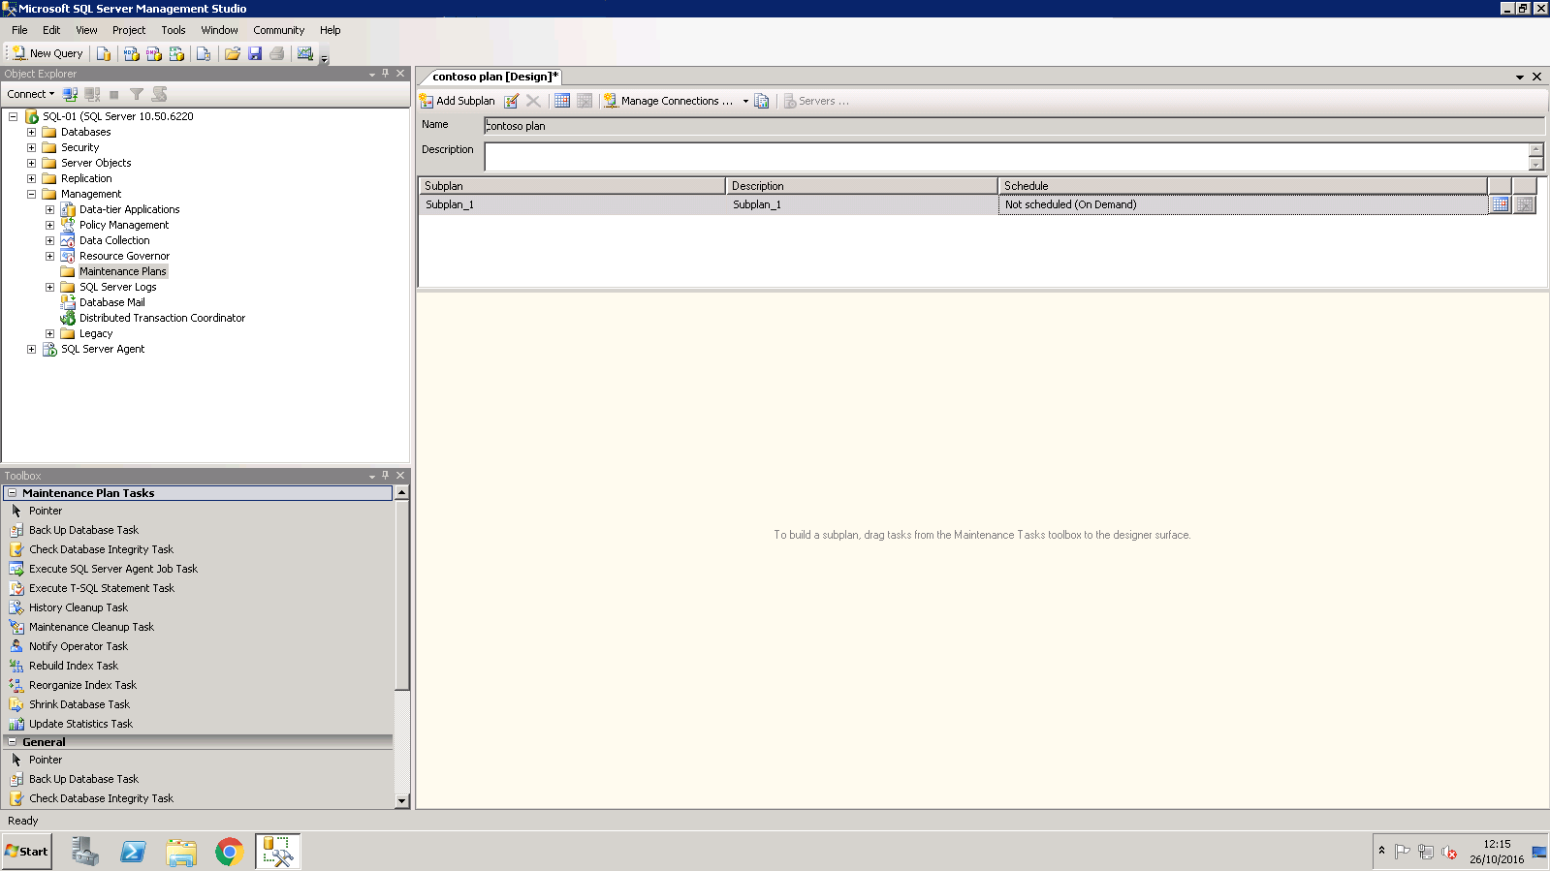The image size is (1550, 871).
Task: Open the Tools menu
Action: 174,30
